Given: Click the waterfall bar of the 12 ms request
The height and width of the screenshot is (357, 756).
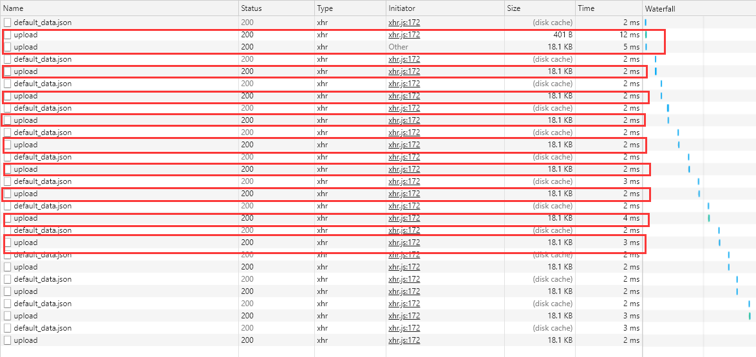Looking at the screenshot, I should point(646,35).
